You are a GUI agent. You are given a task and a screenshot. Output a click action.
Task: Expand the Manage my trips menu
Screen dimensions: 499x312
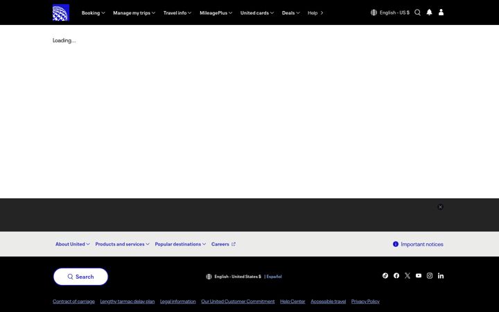(x=134, y=12)
